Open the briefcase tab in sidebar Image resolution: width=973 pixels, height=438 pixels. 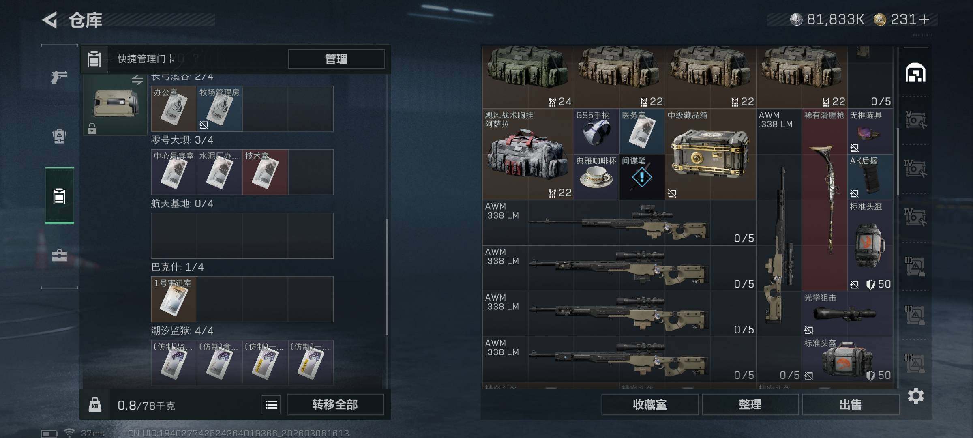point(59,255)
